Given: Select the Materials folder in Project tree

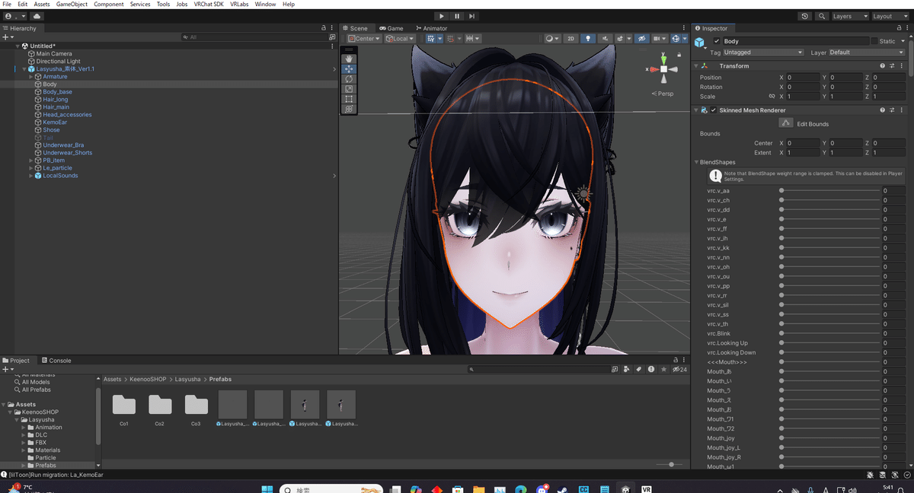Looking at the screenshot, I should (47, 450).
